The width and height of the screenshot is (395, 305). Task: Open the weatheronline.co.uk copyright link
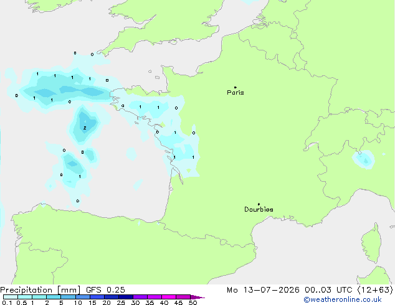[x=343, y=299]
